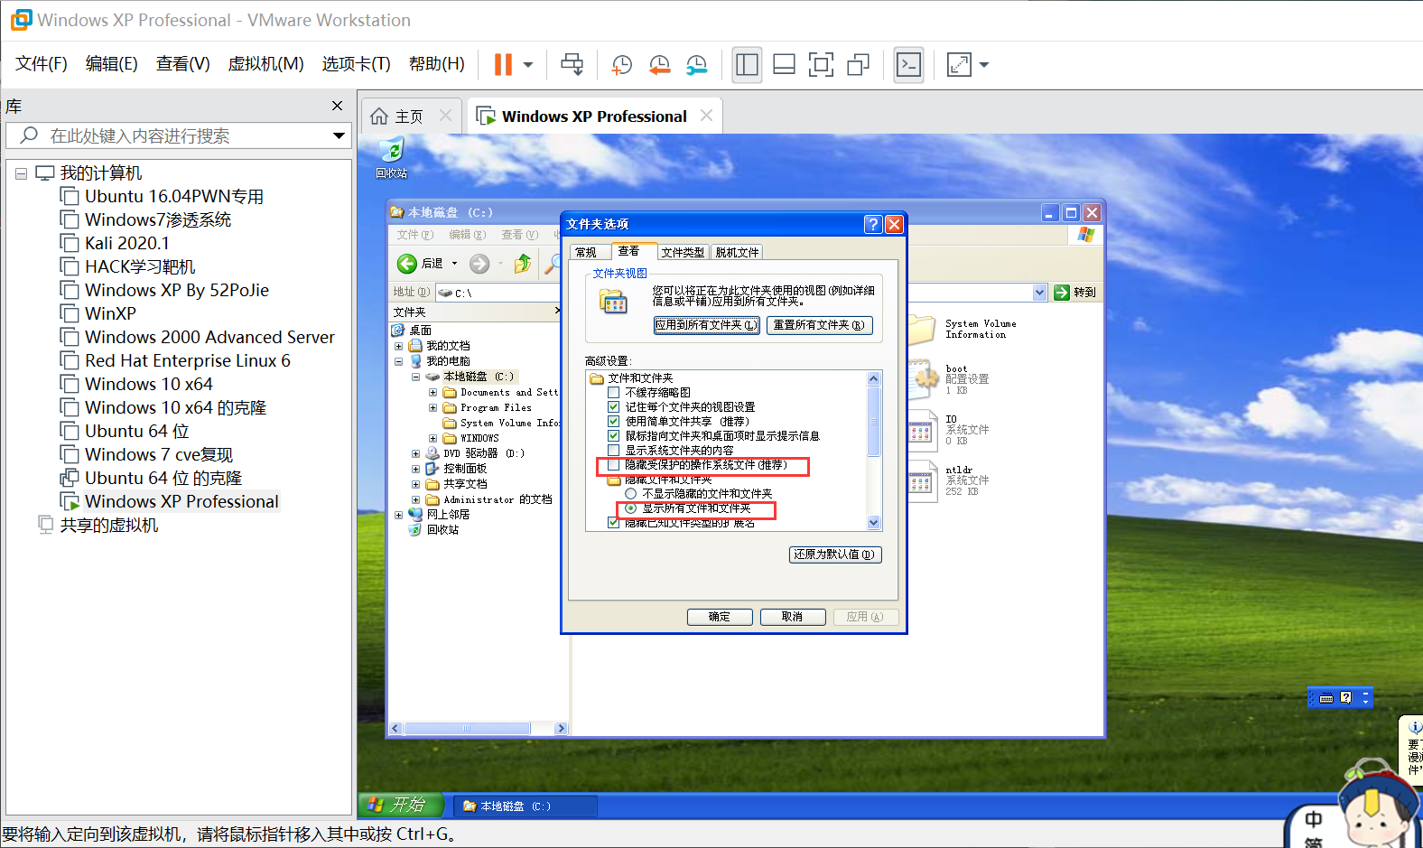Open the dropdown next to the pause button
The height and width of the screenshot is (848, 1423).
528,64
